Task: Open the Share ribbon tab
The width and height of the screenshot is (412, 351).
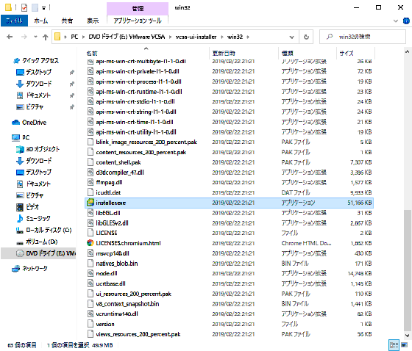Action: [x=67, y=21]
